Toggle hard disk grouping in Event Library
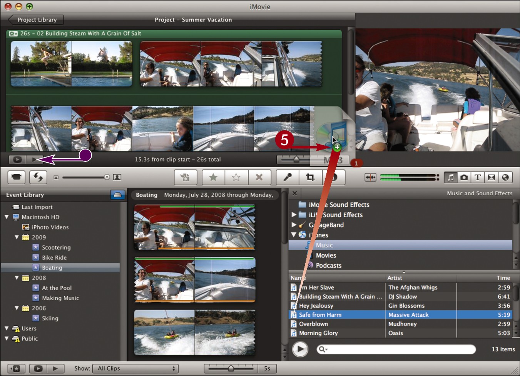 [118, 195]
